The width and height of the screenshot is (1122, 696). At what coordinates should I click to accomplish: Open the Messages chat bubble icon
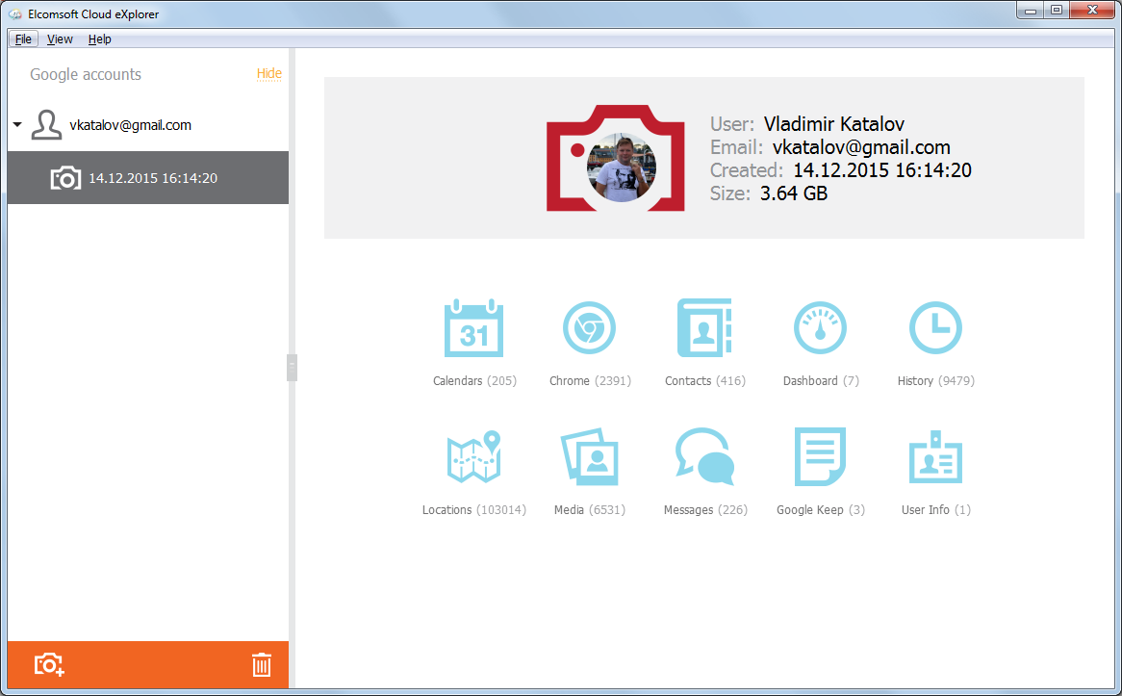[x=704, y=457]
